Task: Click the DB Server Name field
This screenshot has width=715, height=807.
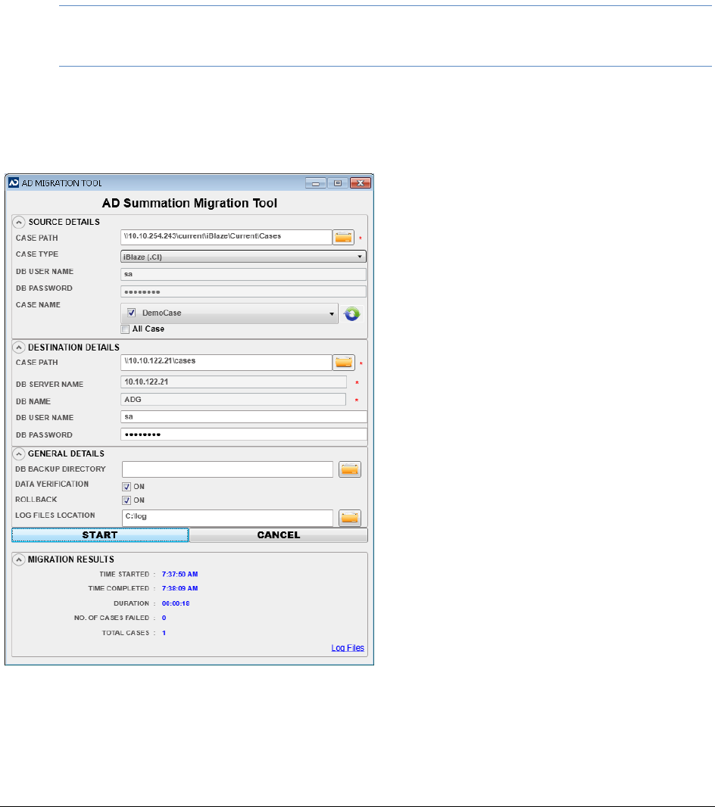Action: 234,382
